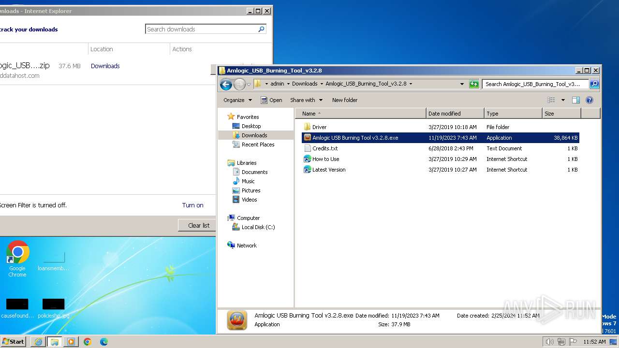This screenshot has width=619, height=348.
Task: Sort files by the Name column
Action: point(361,114)
